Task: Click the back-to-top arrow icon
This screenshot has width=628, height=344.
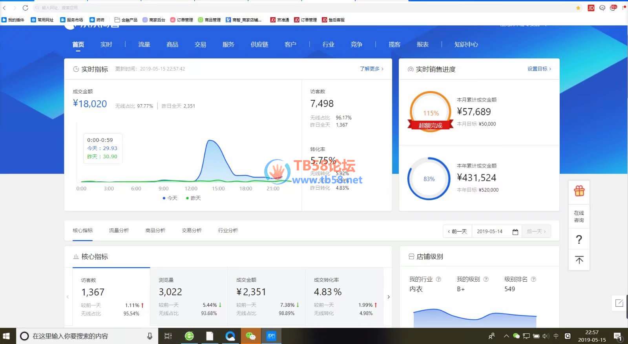Action: (579, 260)
